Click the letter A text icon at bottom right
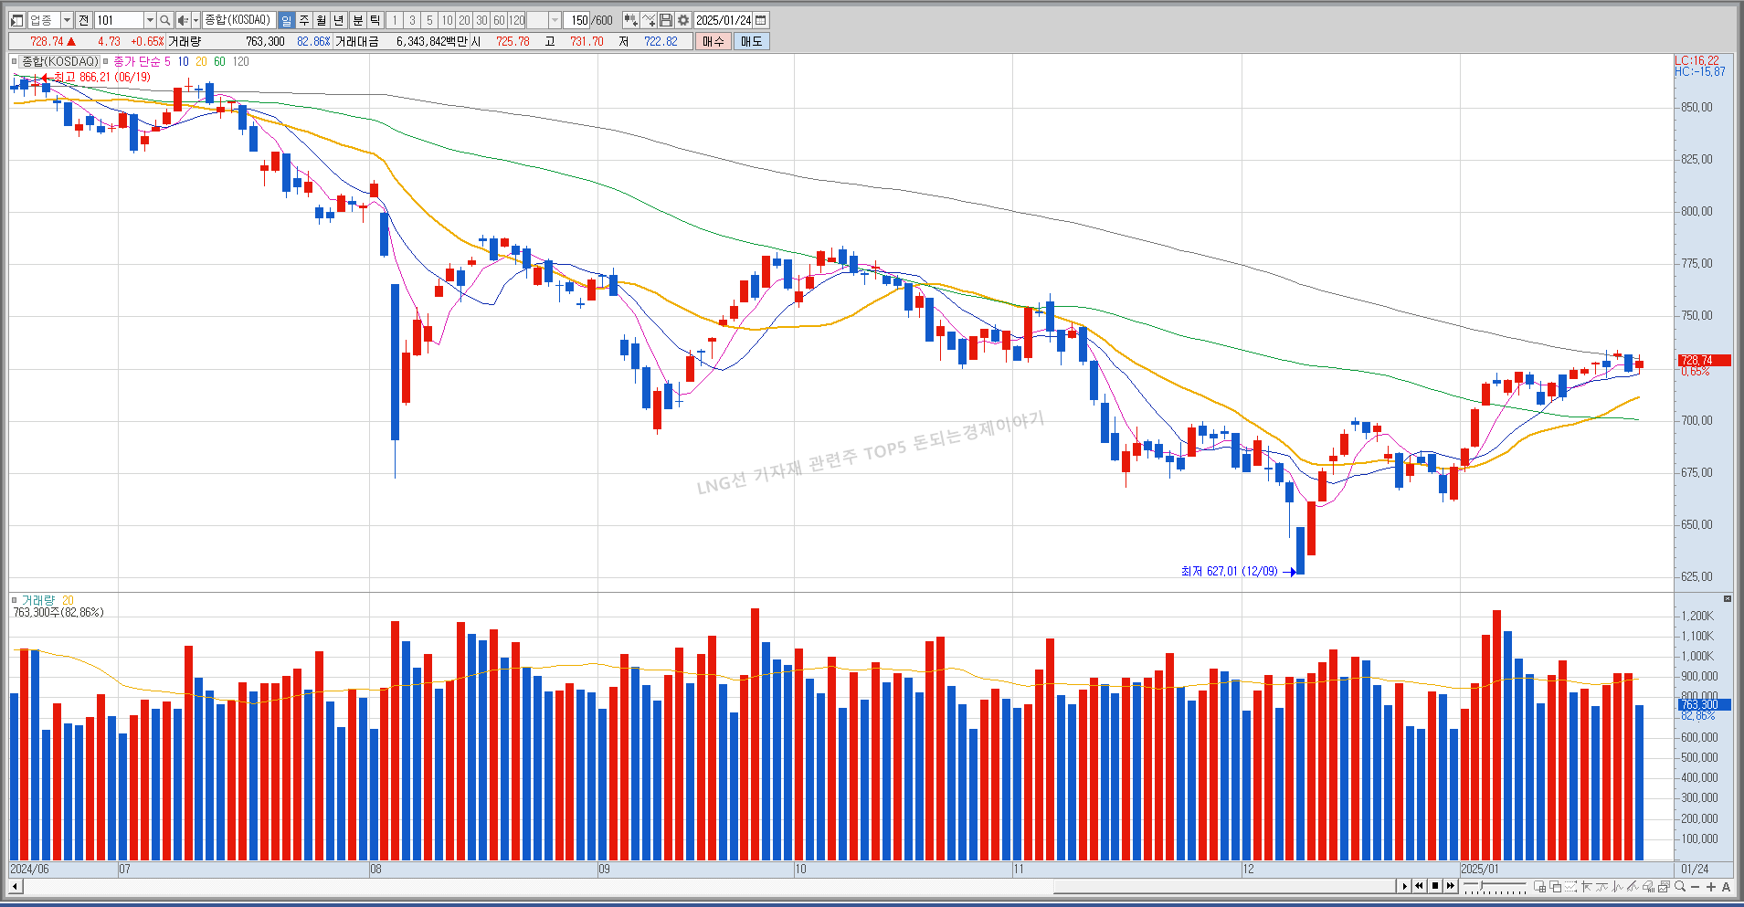Image resolution: width=1744 pixels, height=907 pixels. (1726, 886)
